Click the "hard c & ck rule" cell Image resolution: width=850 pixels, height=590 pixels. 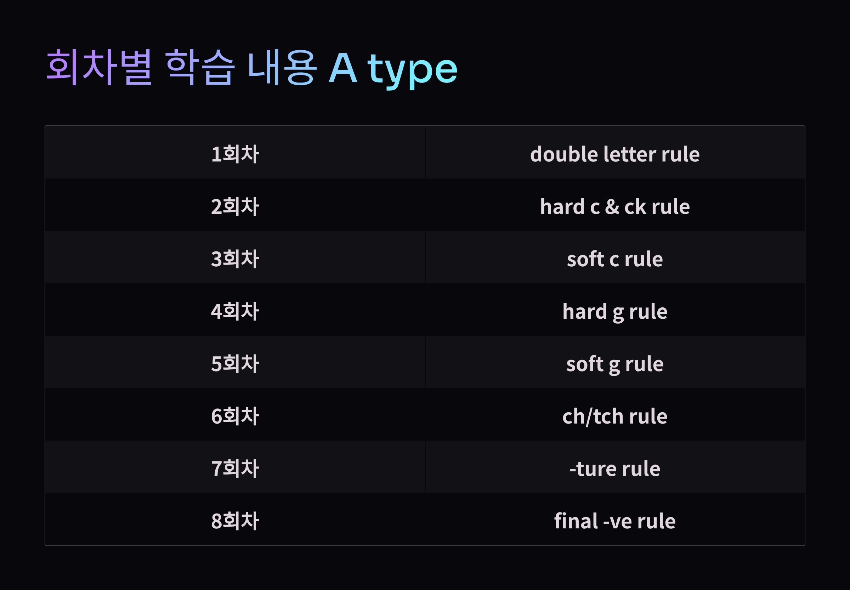614,206
